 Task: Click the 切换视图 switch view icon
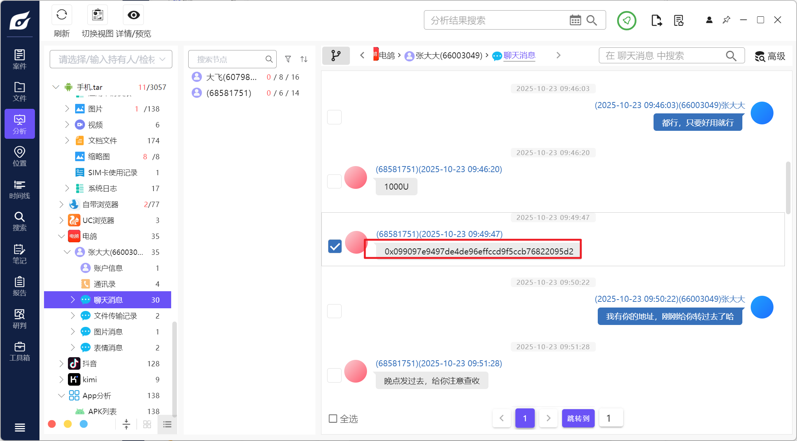98,15
